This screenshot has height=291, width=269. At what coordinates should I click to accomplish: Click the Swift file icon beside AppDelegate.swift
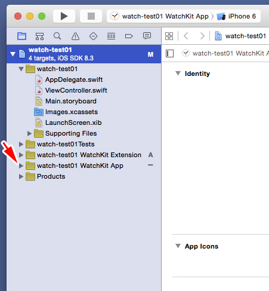[x=39, y=79]
